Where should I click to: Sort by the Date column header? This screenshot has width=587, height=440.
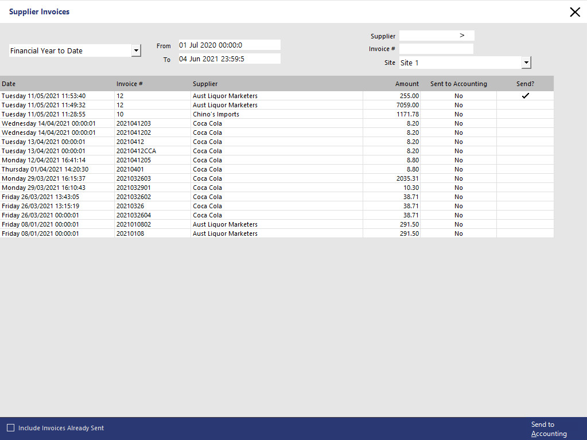pyautogui.click(x=57, y=83)
